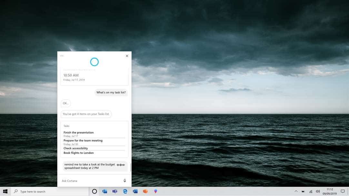Click the taskbar 'Type here to search' box
Viewport: 349px width, 196px height.
50,191
